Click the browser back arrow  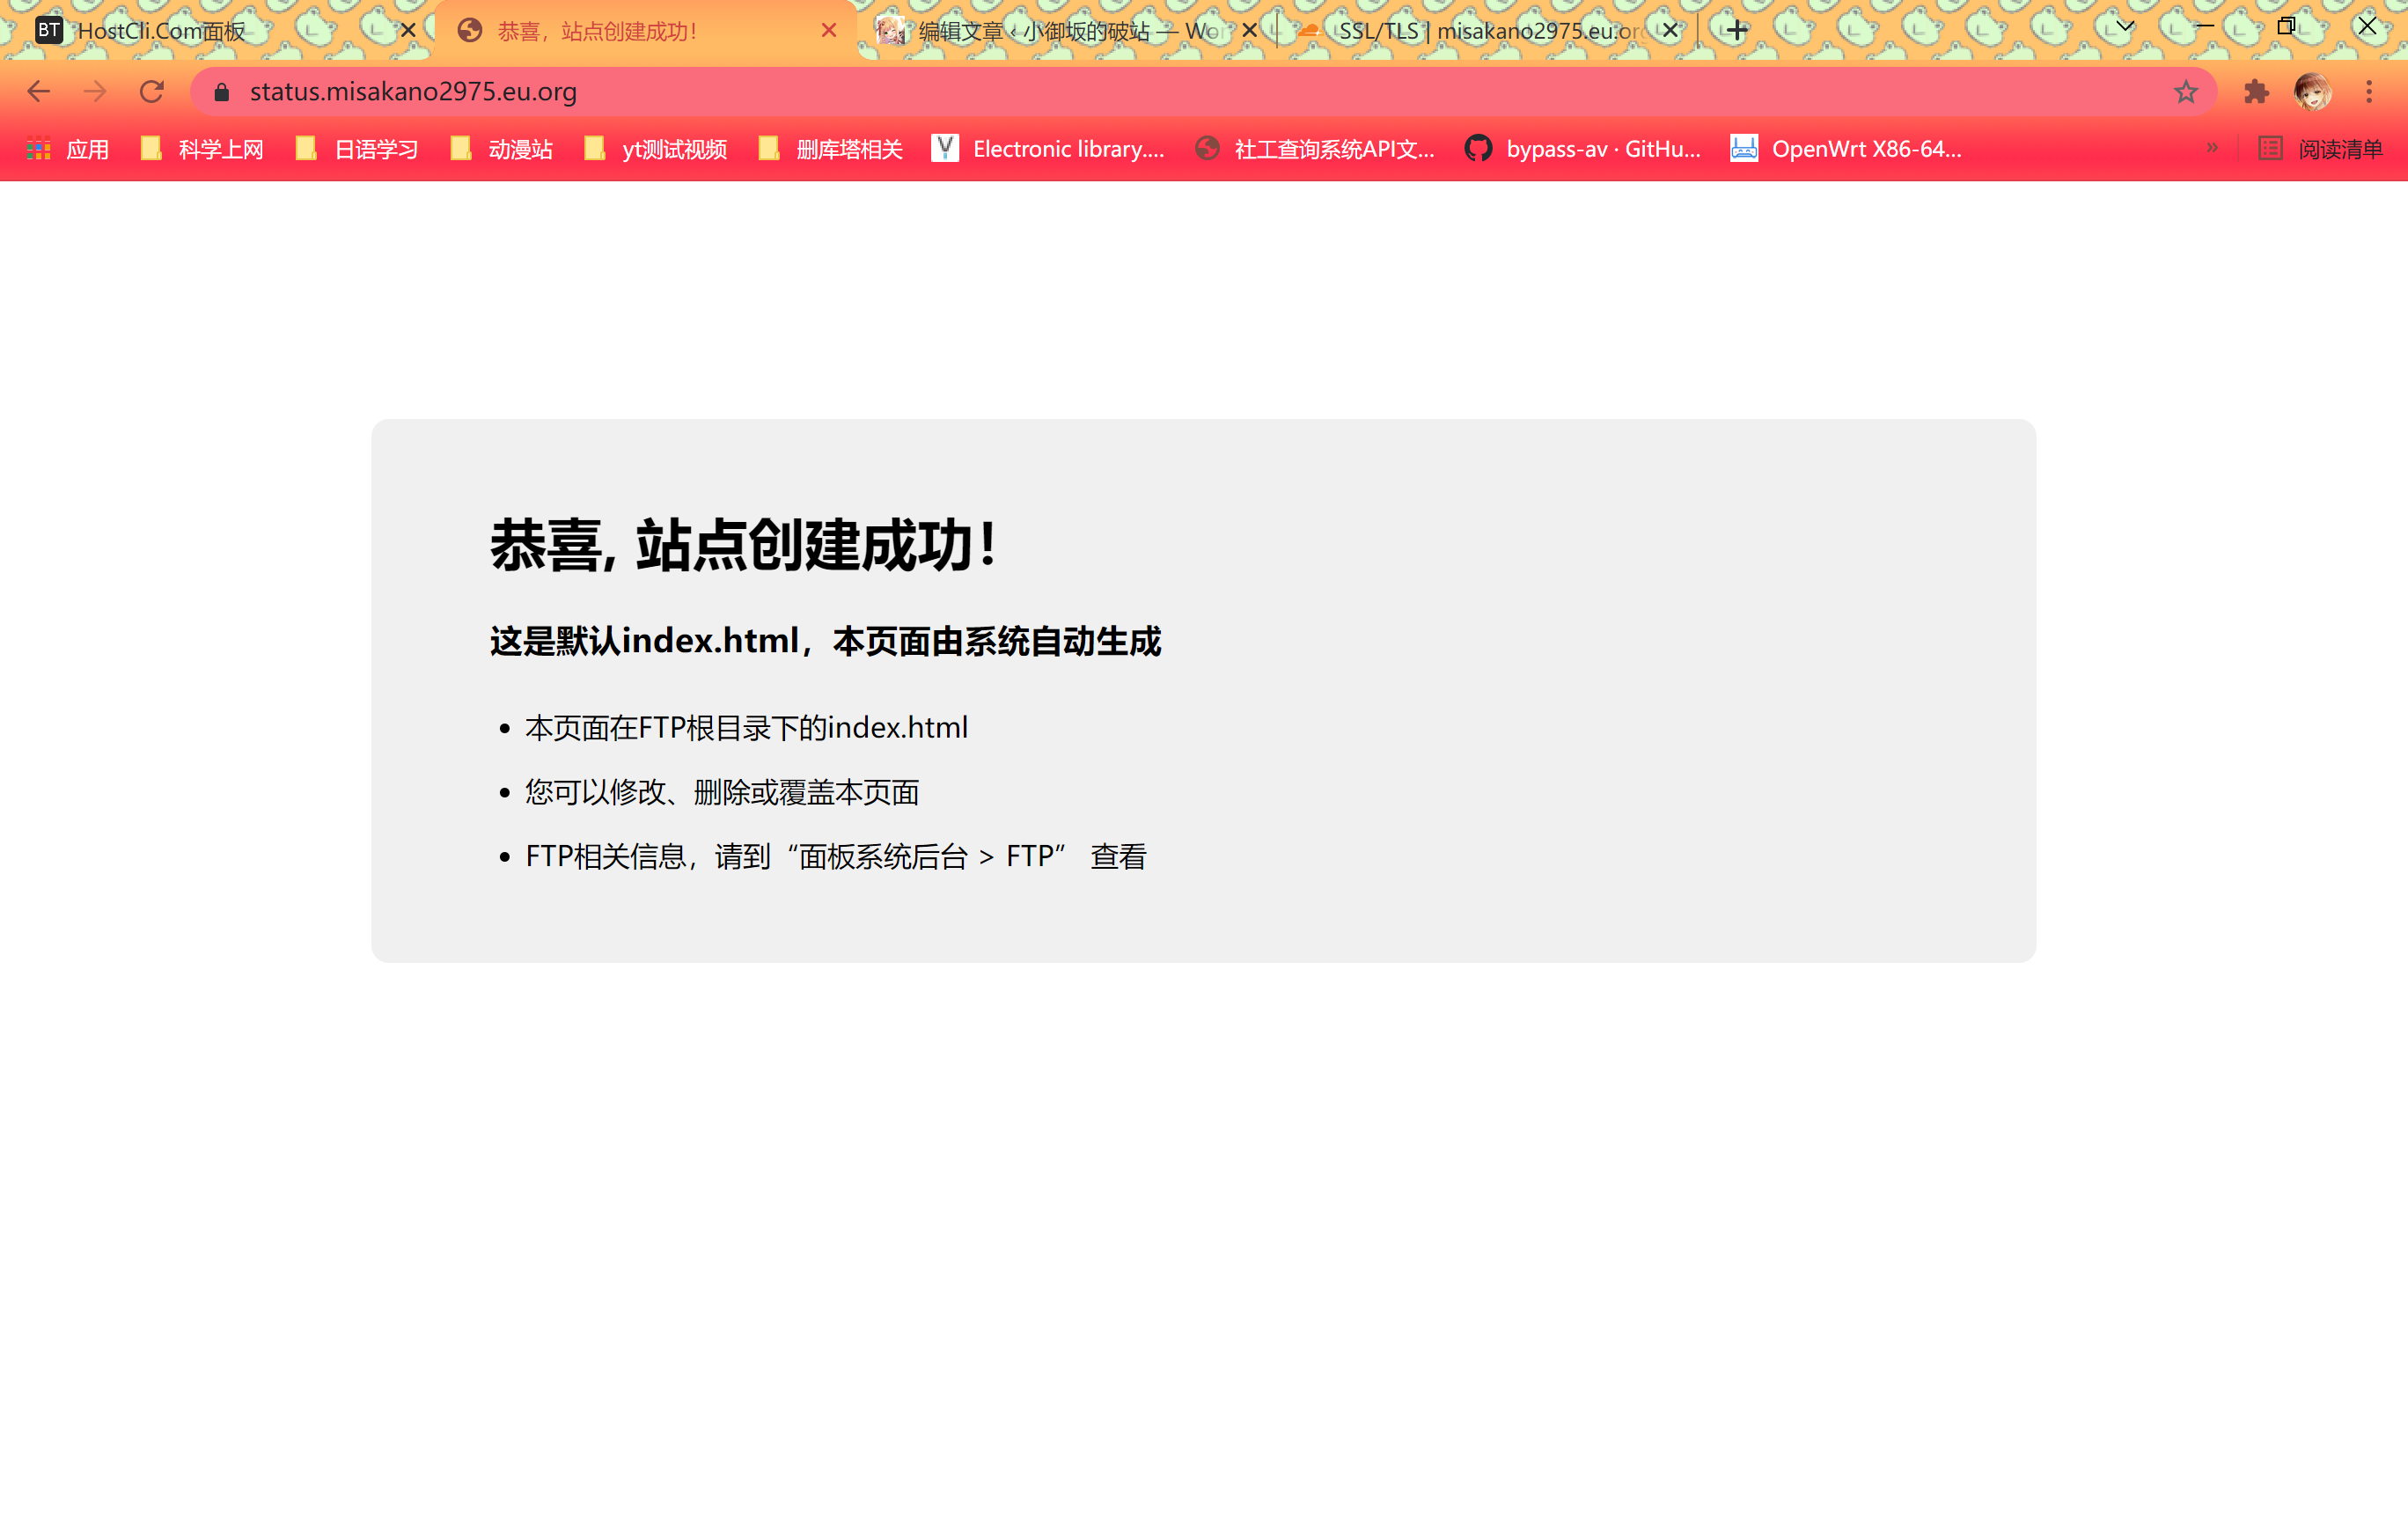tap(38, 92)
